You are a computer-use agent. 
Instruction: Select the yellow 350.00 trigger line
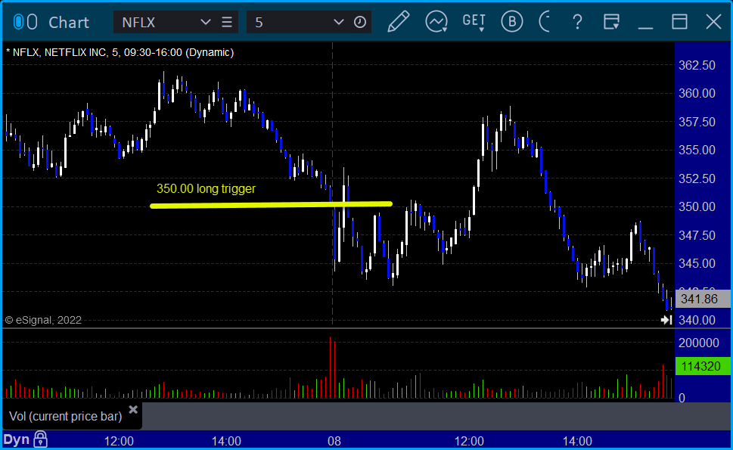click(271, 205)
